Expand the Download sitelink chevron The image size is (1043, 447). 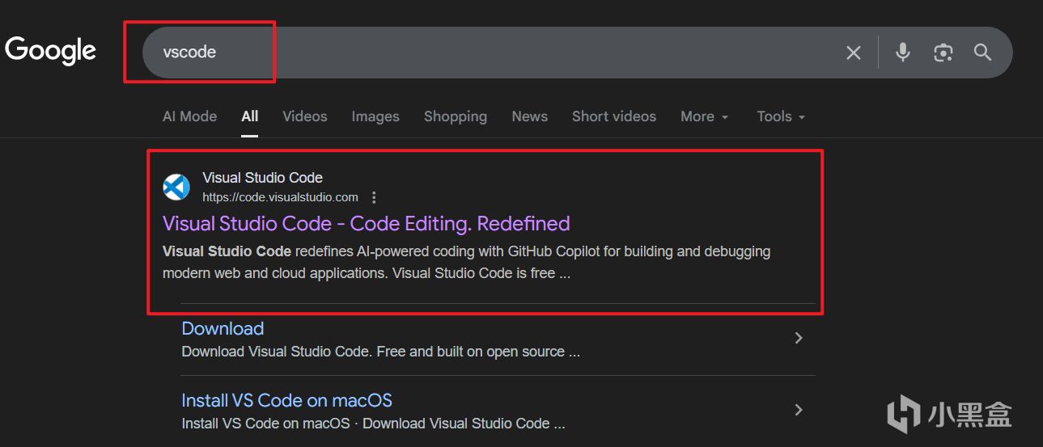click(x=799, y=338)
